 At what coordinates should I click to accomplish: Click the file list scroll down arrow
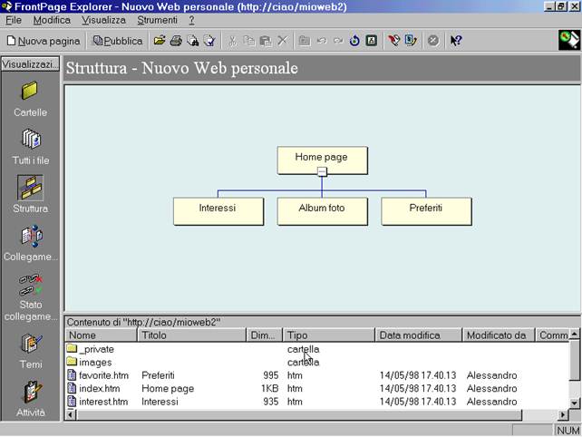point(575,403)
